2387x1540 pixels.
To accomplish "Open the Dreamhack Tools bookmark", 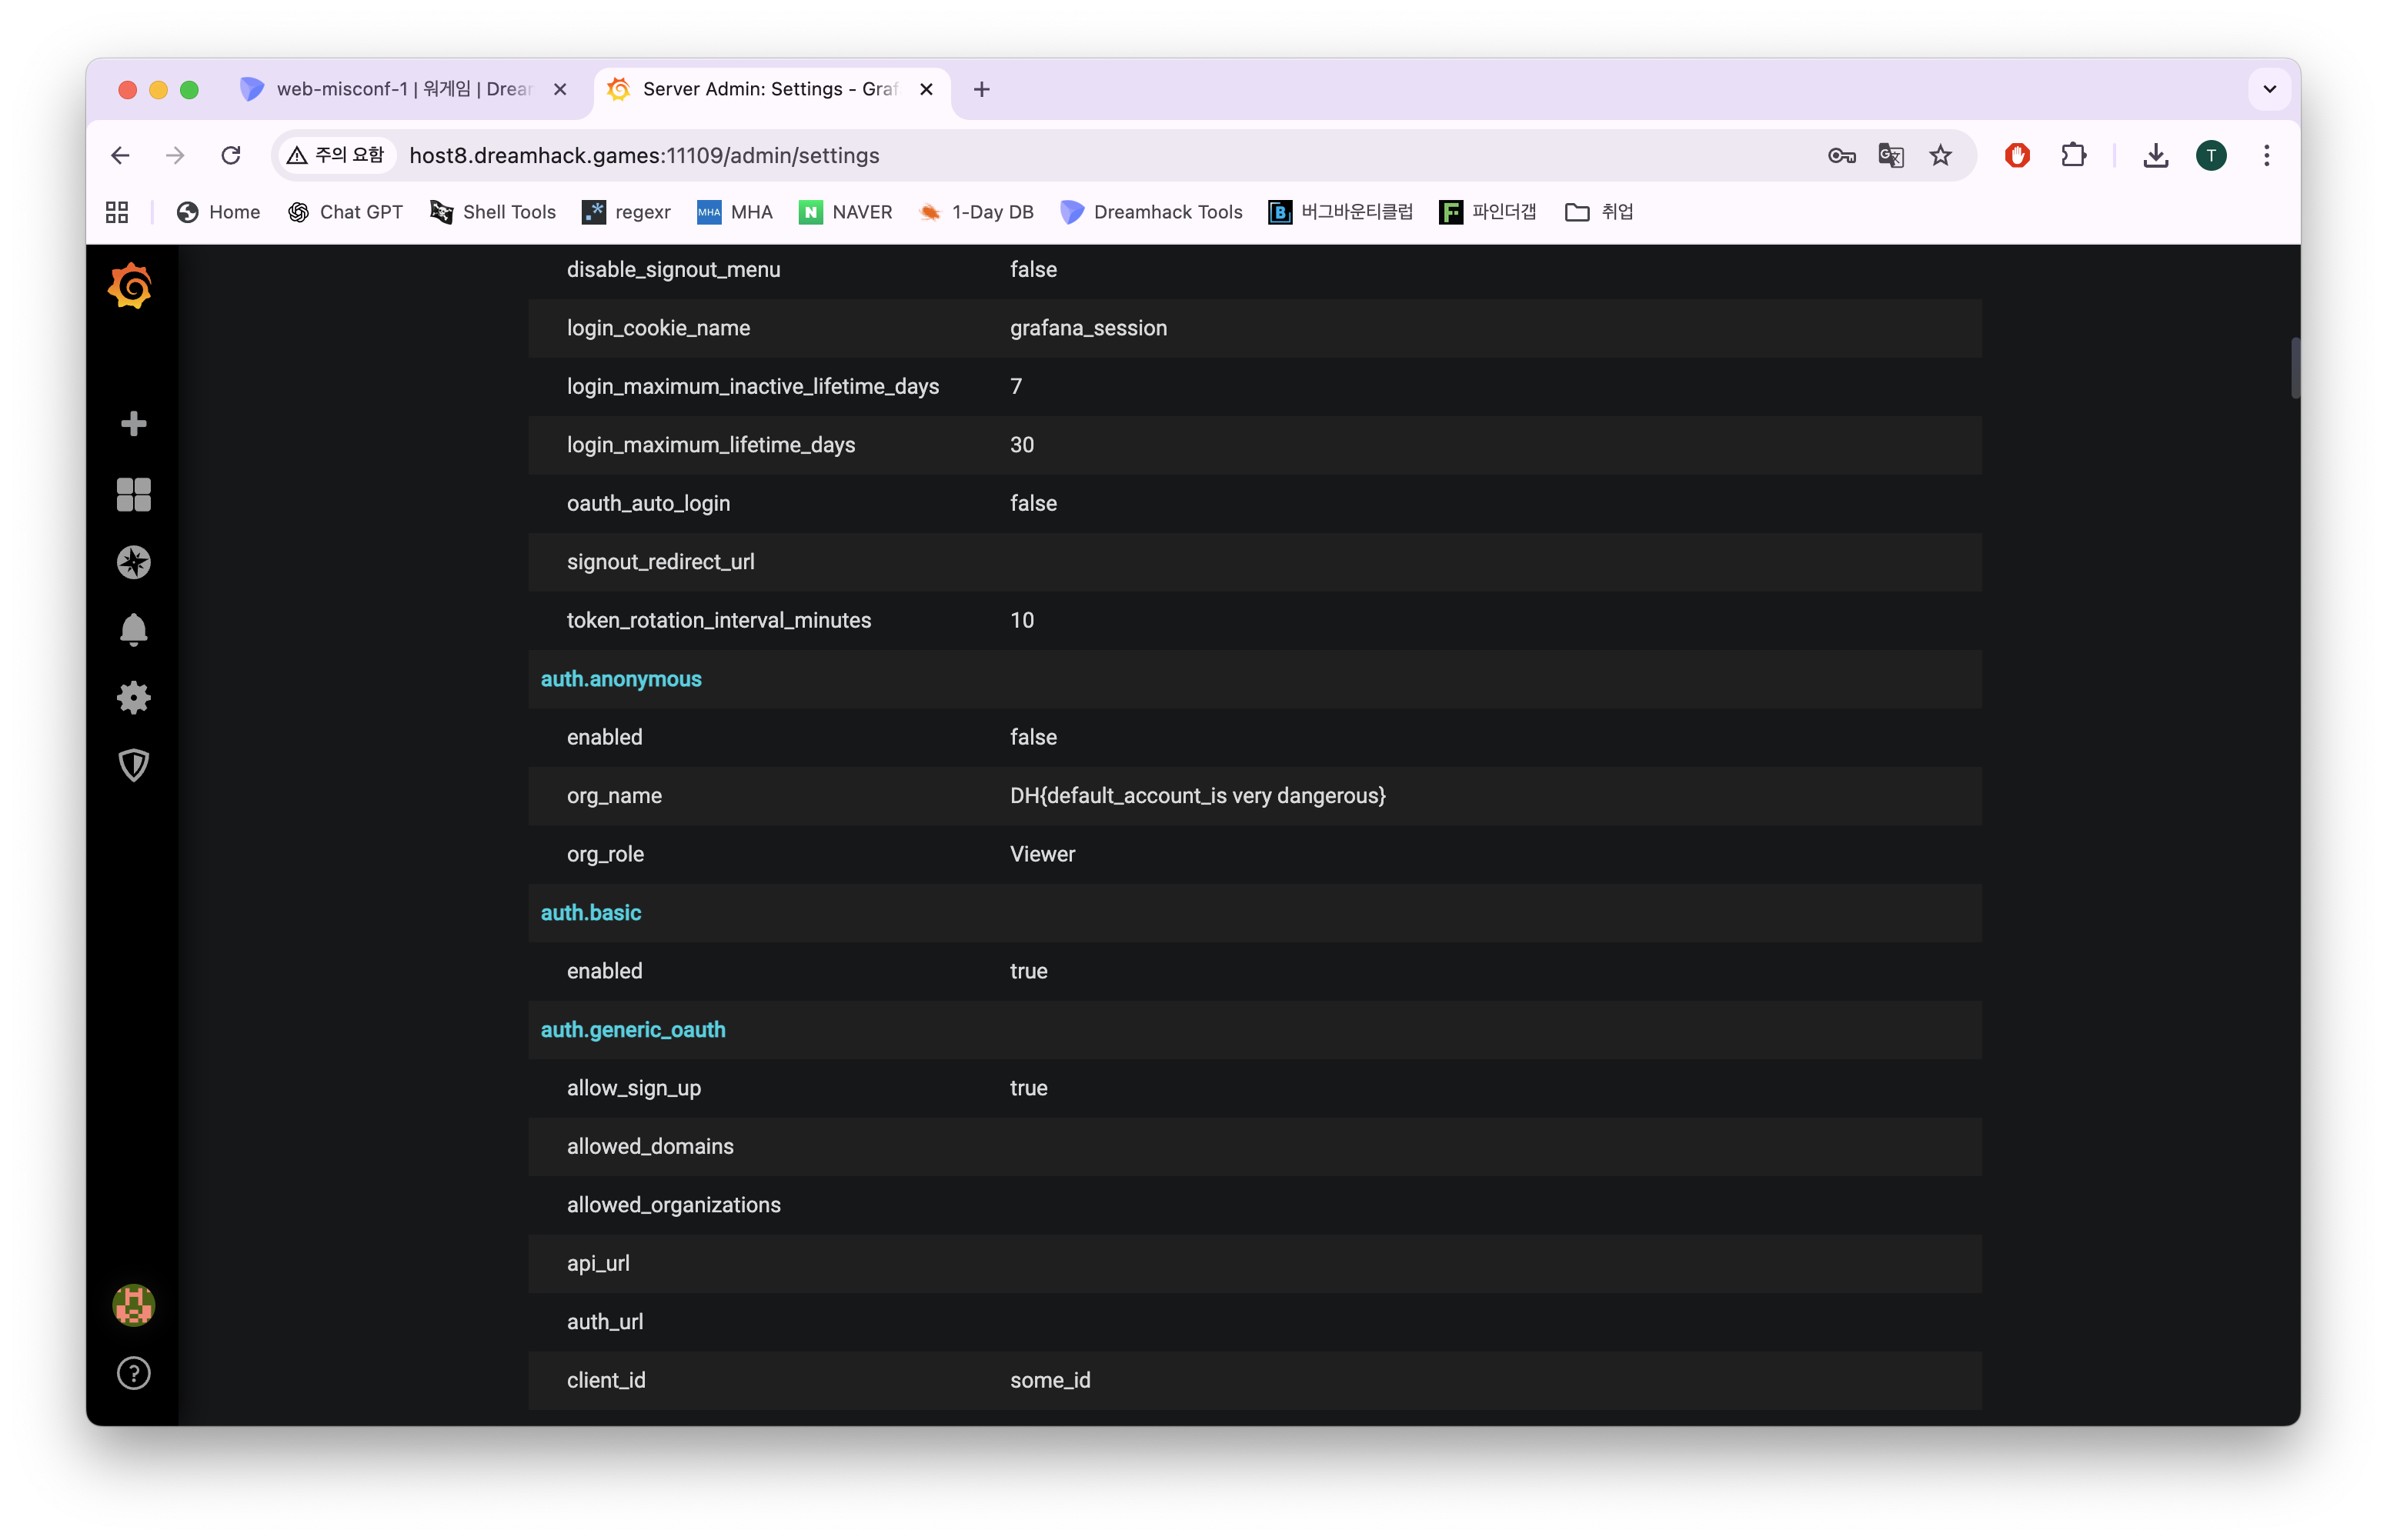I will pyautogui.click(x=1151, y=212).
